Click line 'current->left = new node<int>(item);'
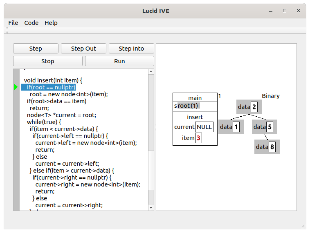This screenshot has width=310, height=233. (86, 143)
